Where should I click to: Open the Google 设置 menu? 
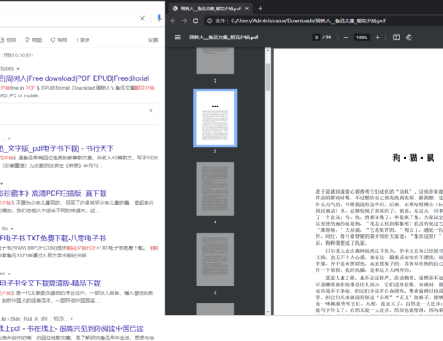point(153,39)
